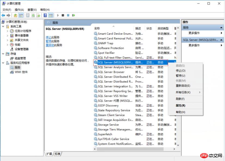The width and height of the screenshot is (225, 161).
Task: Choose 刷新(F) from the context menu
Action: pyautogui.click(x=180, y=99)
